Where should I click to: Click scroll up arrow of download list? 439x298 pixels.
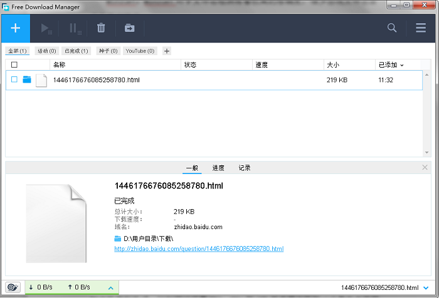pyautogui.click(x=426, y=75)
